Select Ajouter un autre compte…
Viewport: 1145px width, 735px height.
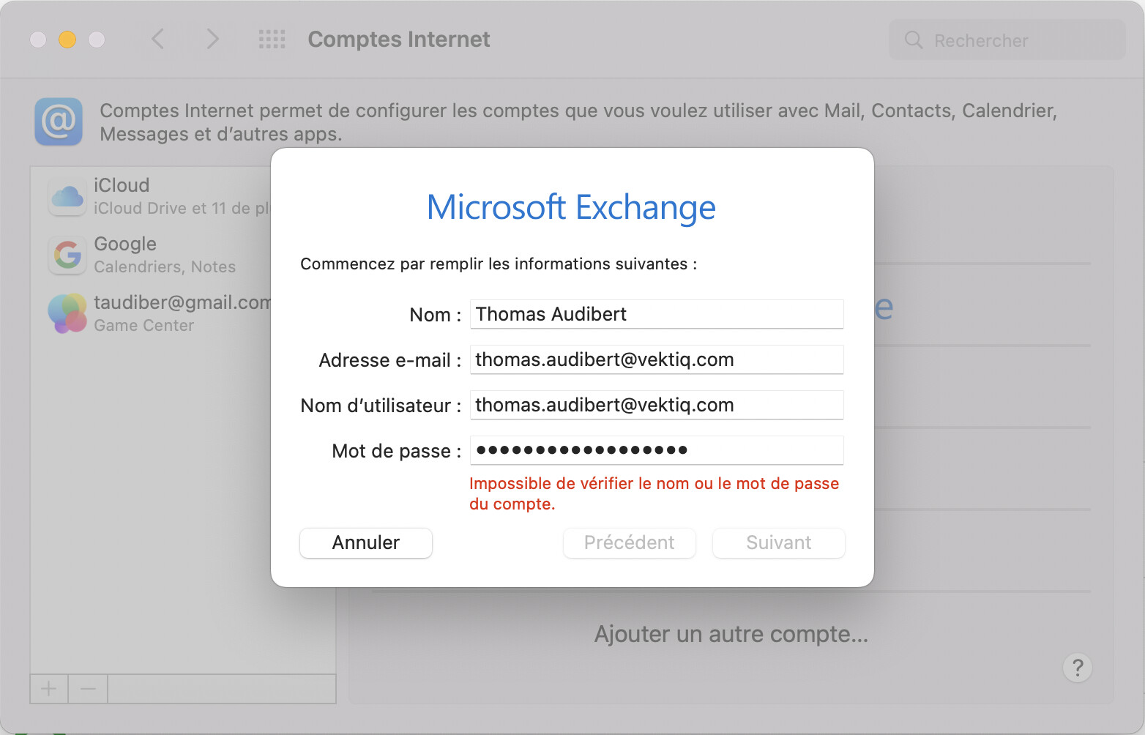pos(731,634)
